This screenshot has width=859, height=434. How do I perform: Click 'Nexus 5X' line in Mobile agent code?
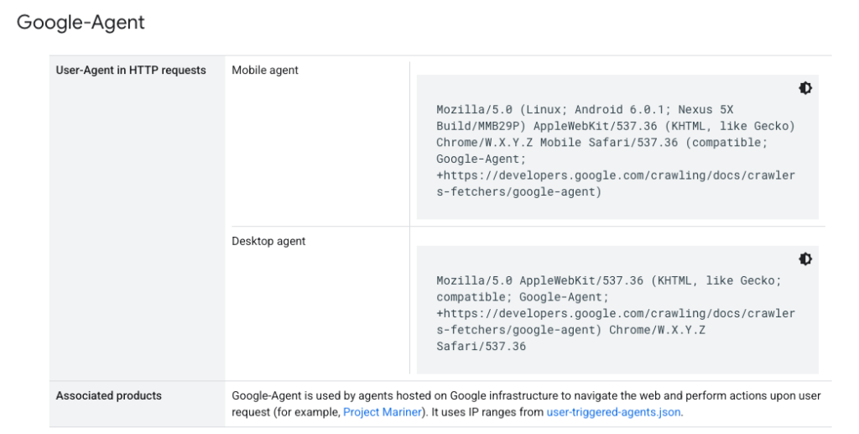tap(705, 110)
